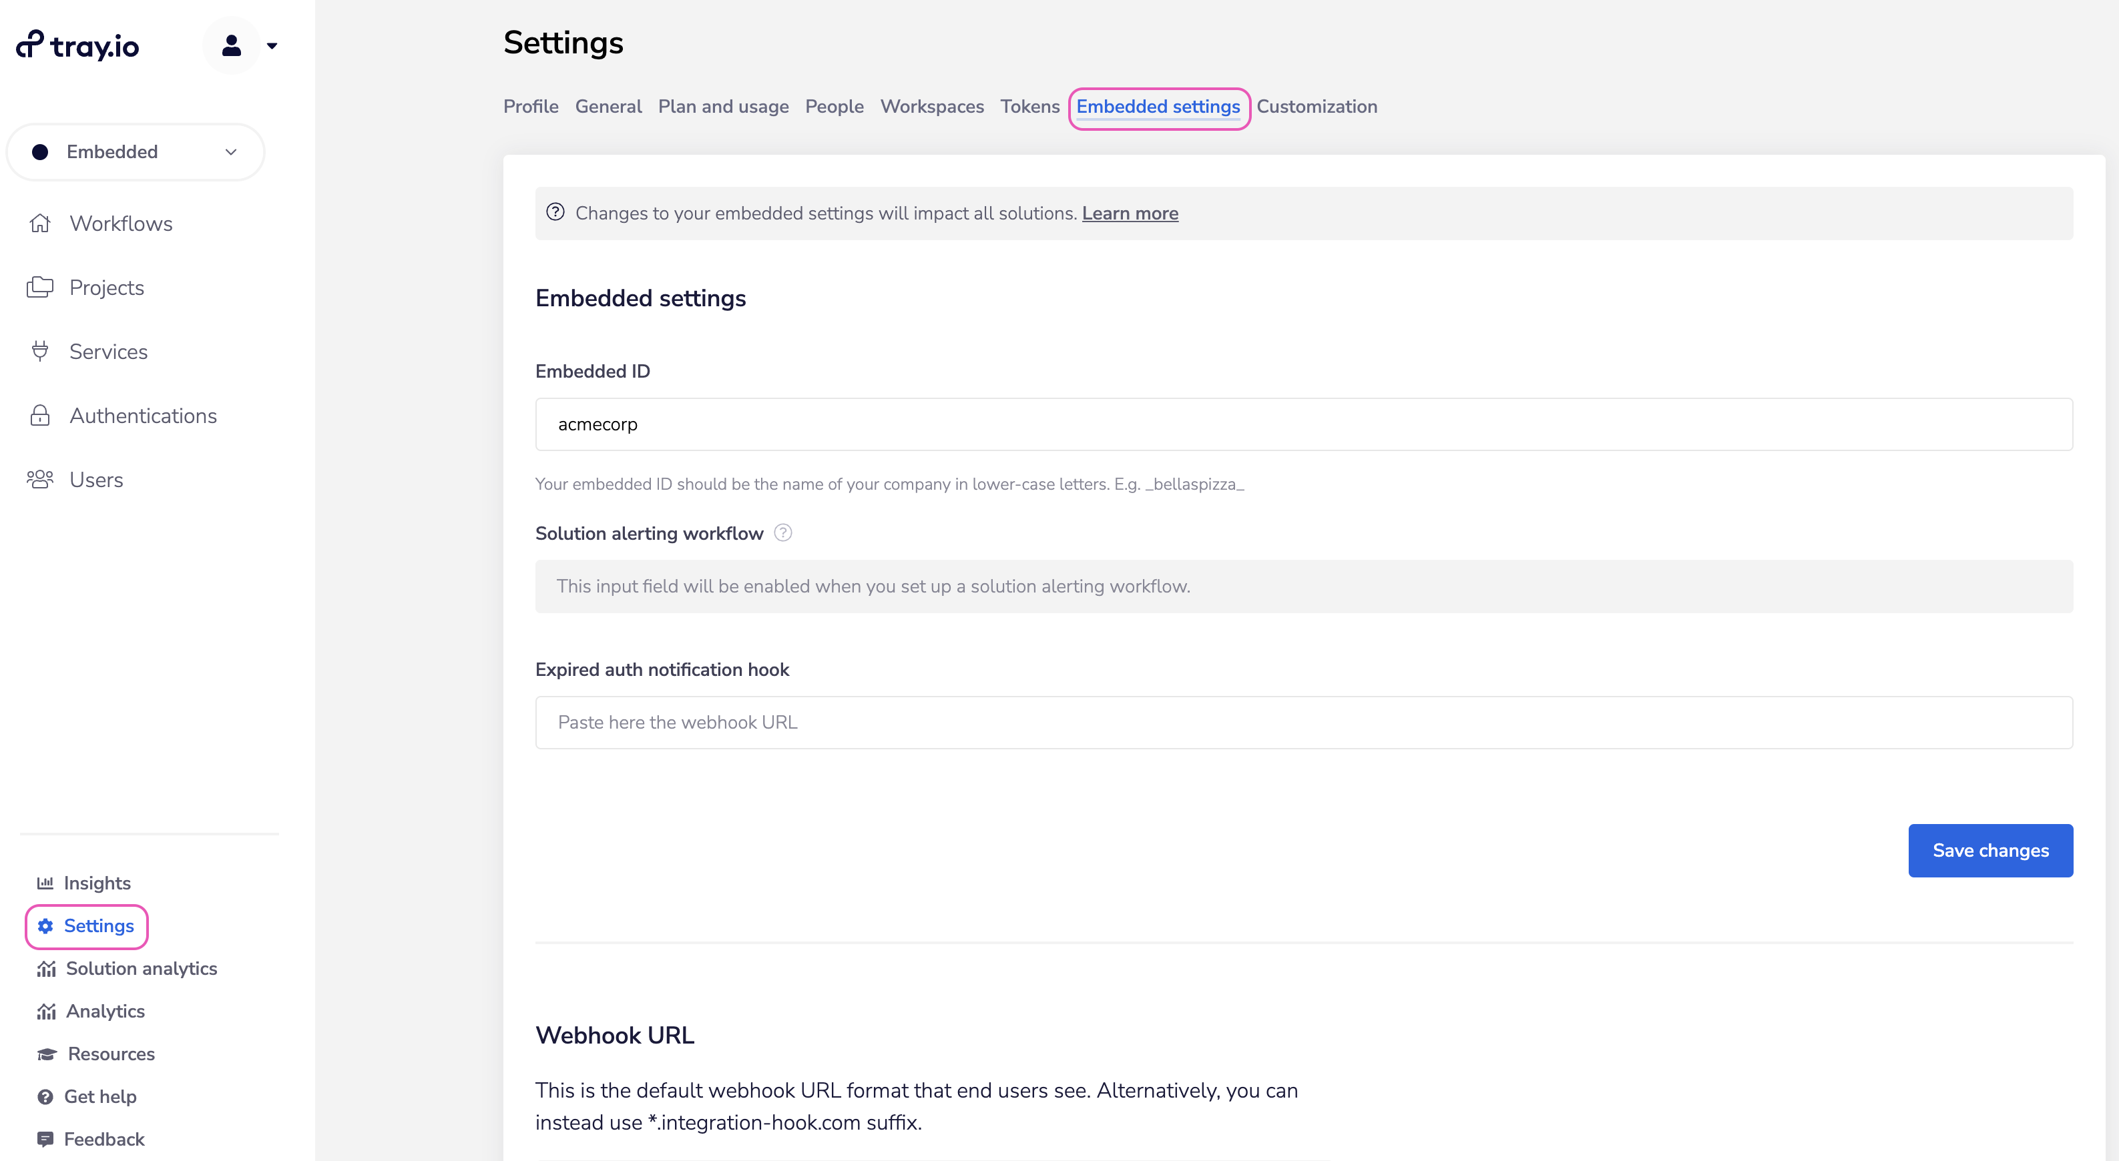Open Solution analytics in sidebar

[141, 969]
